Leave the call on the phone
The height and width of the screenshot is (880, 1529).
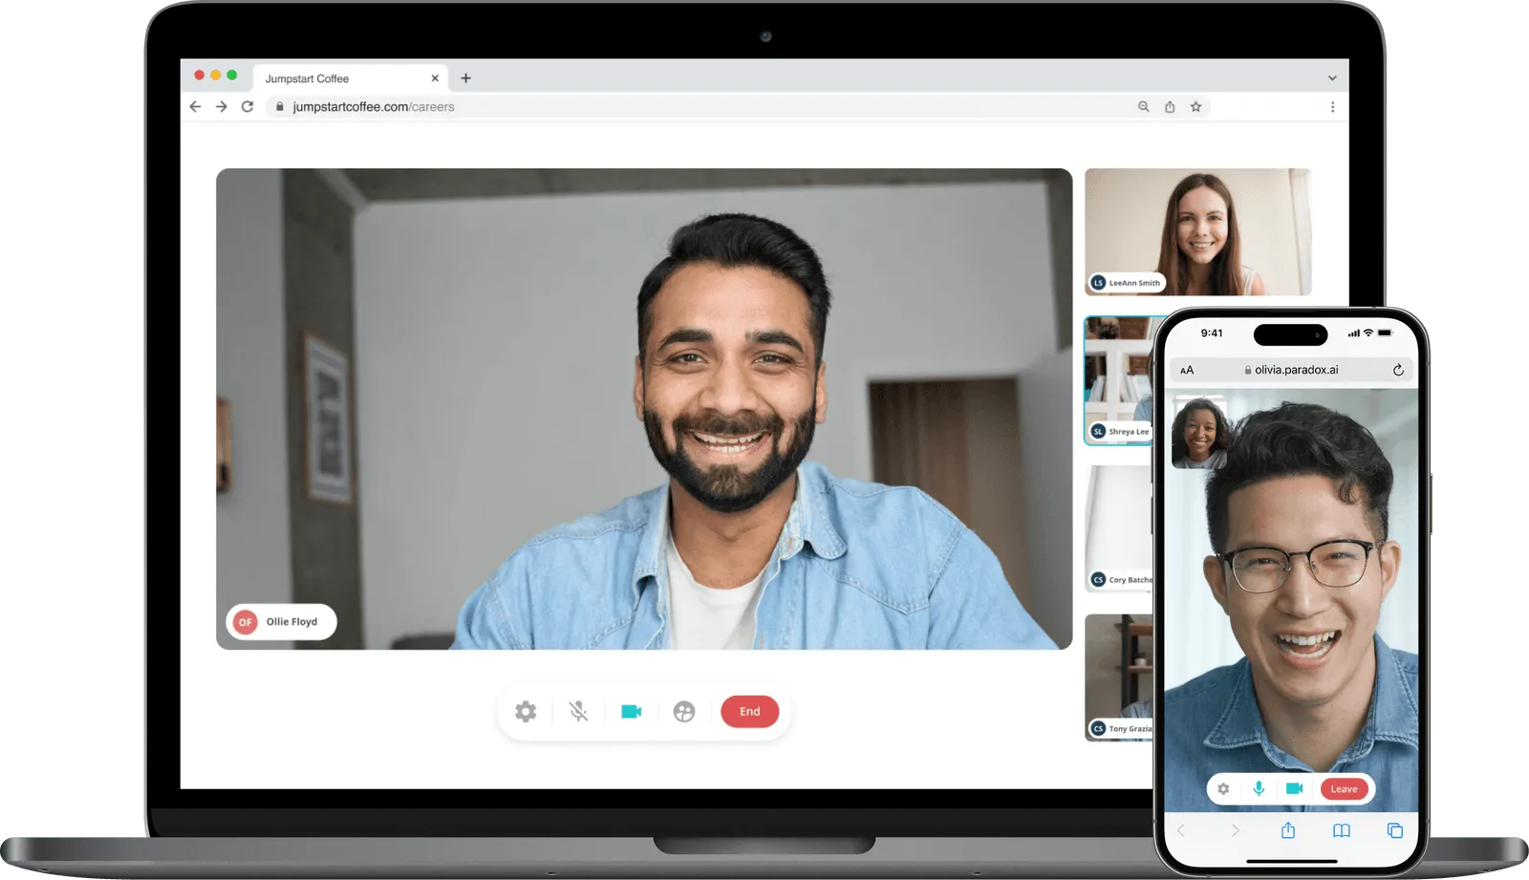[x=1344, y=789]
